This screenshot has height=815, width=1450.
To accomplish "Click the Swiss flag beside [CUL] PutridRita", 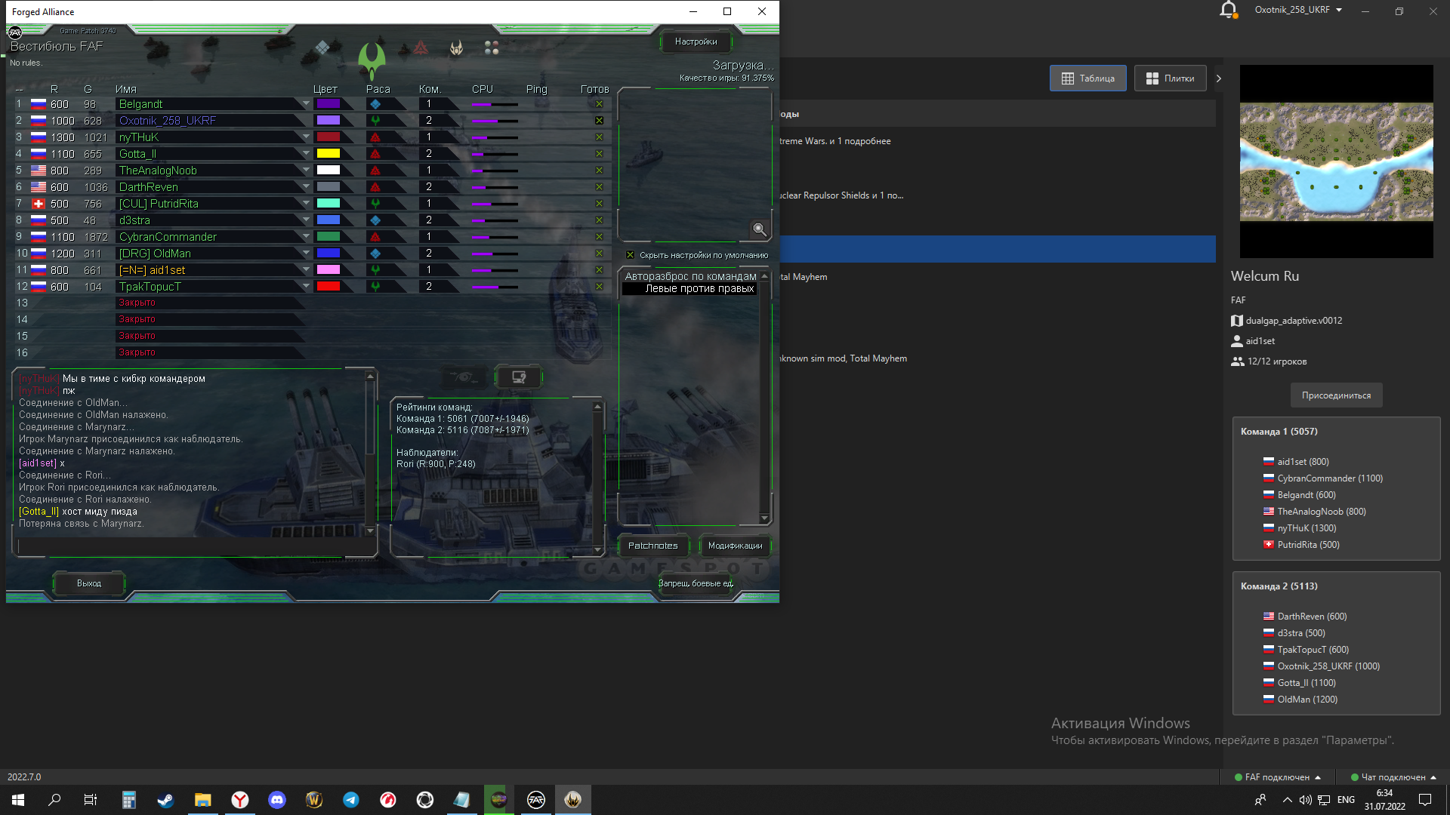I will click(39, 204).
